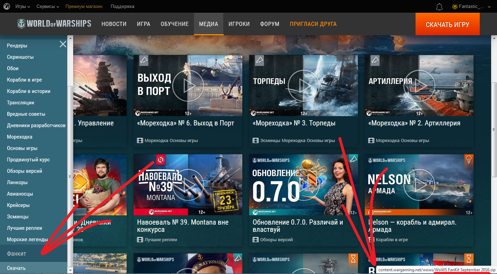The image size is (497, 274).
Task: Click the World of Warships logo
Action: (55, 24)
